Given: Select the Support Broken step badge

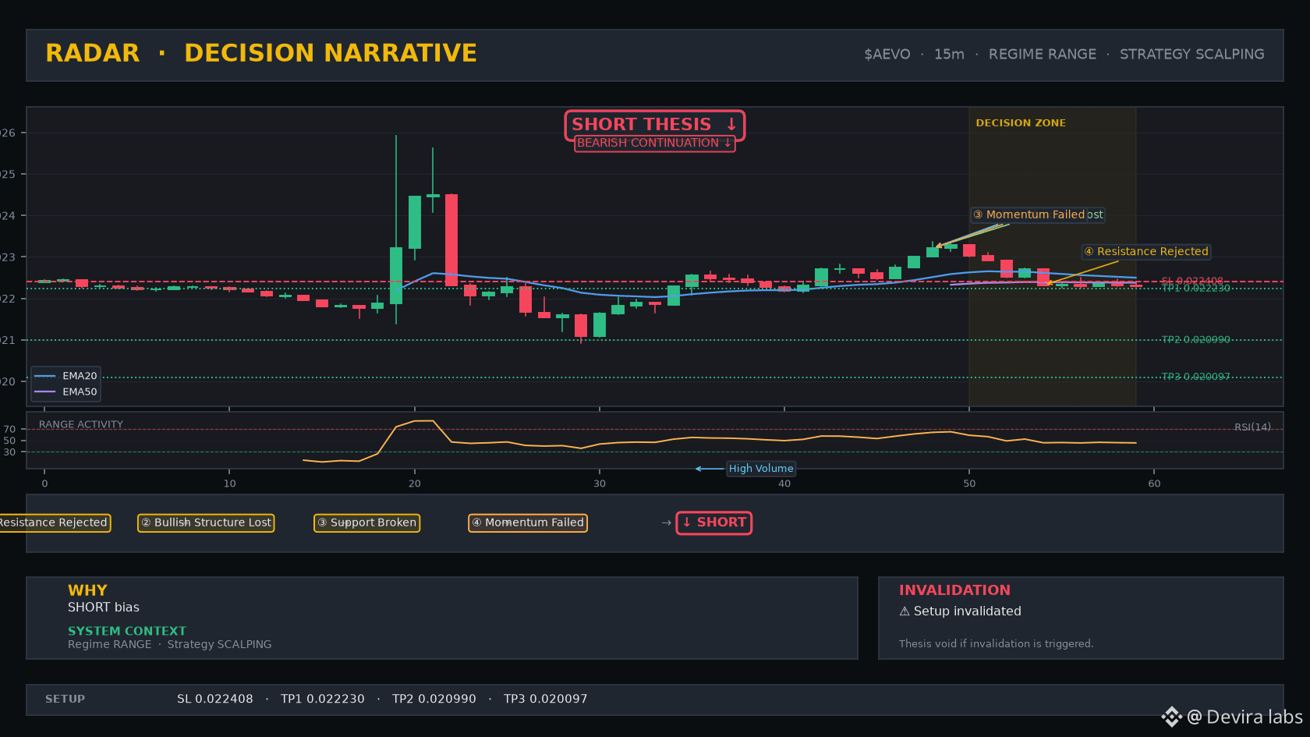Looking at the screenshot, I should click(x=367, y=523).
